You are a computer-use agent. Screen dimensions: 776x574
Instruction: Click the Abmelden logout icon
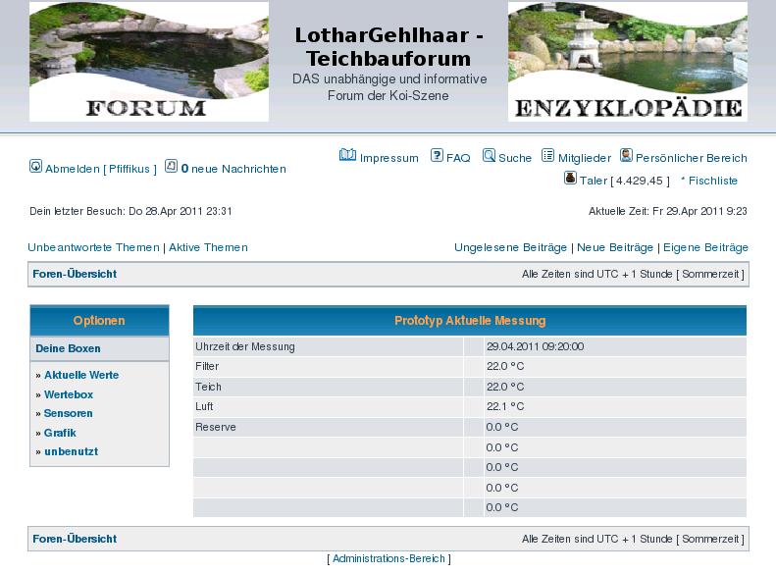(x=36, y=167)
